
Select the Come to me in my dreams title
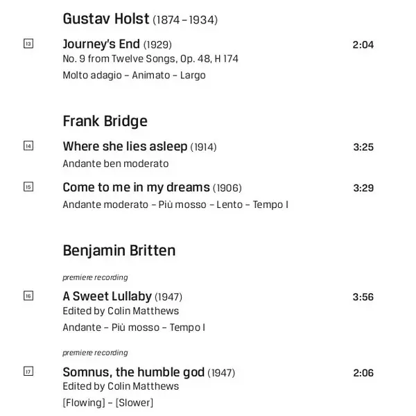[x=136, y=187]
